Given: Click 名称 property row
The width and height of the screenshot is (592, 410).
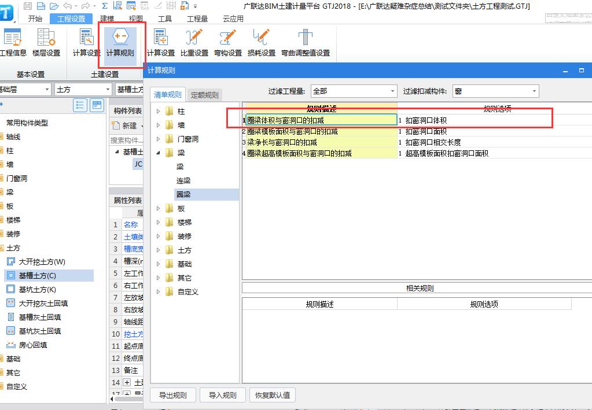Looking at the screenshot, I should pyautogui.click(x=131, y=224).
